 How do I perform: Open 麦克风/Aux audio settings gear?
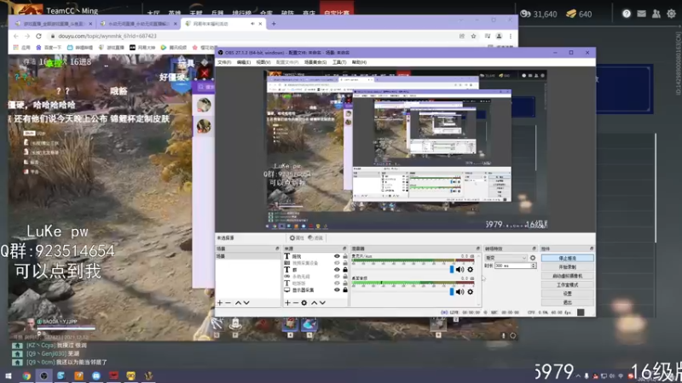(471, 270)
